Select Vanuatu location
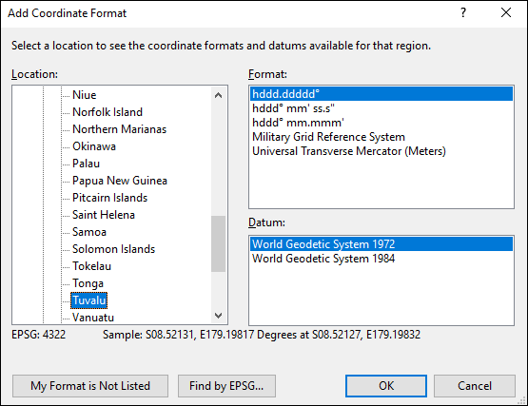The image size is (528, 406). coord(93,318)
